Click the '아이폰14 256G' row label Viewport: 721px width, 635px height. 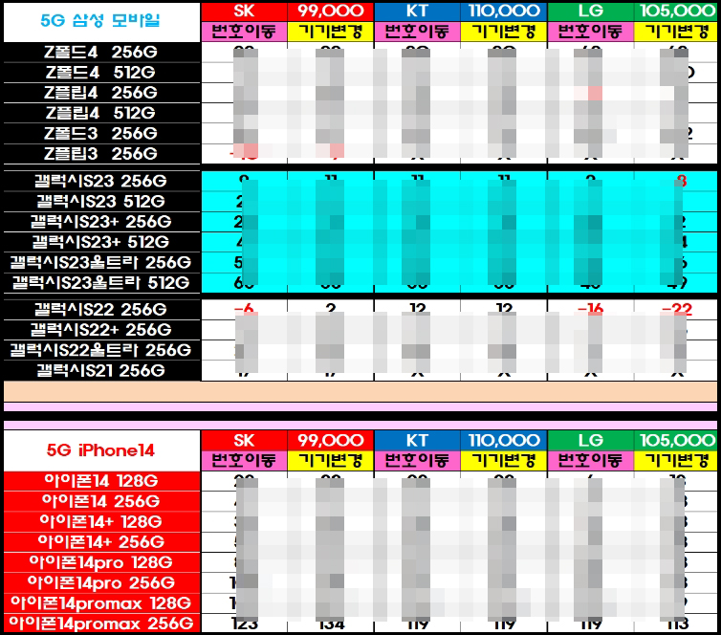(x=101, y=501)
